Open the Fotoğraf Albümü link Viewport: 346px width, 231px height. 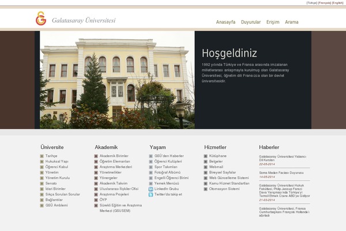167,173
